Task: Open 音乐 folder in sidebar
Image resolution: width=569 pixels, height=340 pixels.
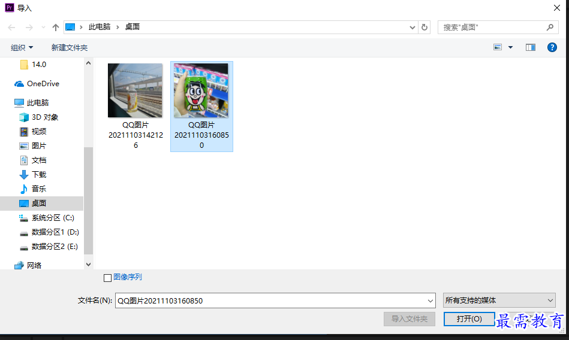Action: tap(38, 189)
